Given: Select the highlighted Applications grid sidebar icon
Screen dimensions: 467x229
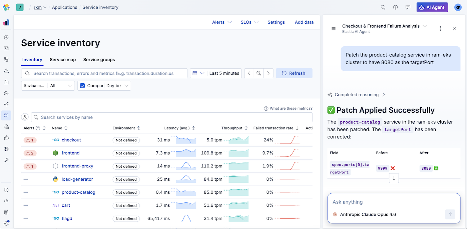Looking at the screenshot, I should [x=6, y=115].
